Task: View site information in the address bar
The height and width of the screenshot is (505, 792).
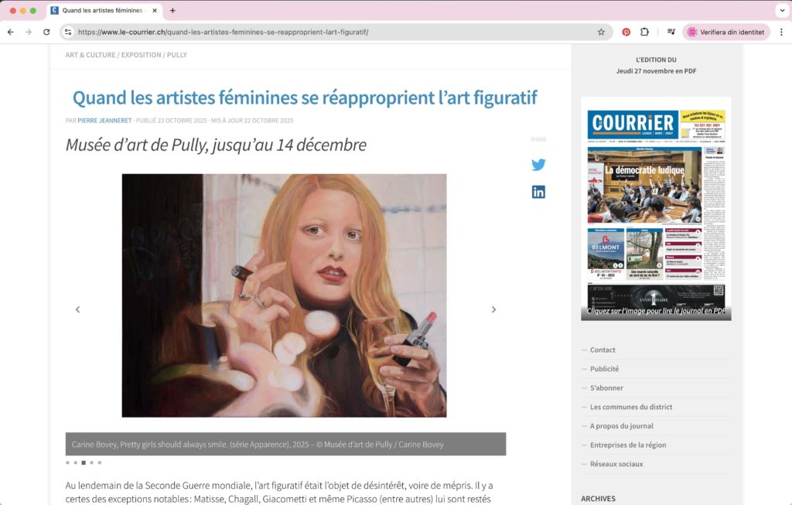Action: click(68, 32)
